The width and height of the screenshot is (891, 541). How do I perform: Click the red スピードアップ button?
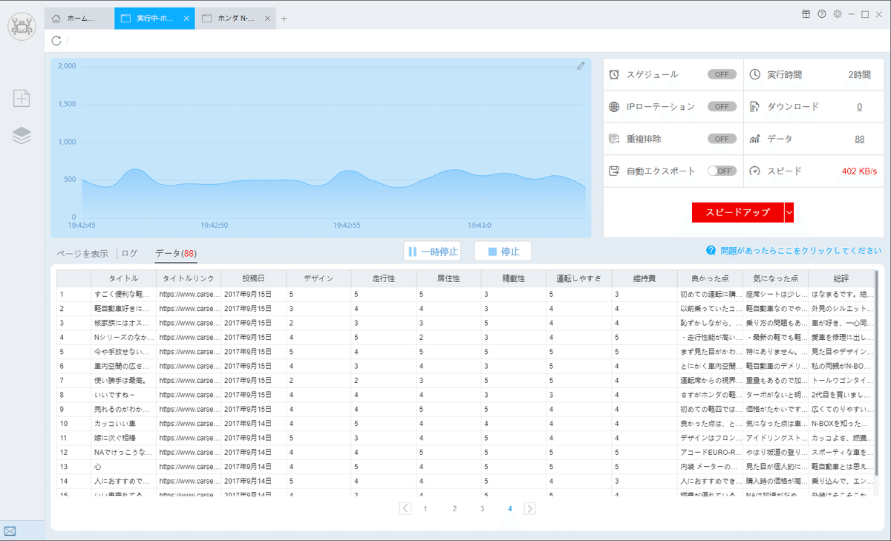tap(737, 212)
